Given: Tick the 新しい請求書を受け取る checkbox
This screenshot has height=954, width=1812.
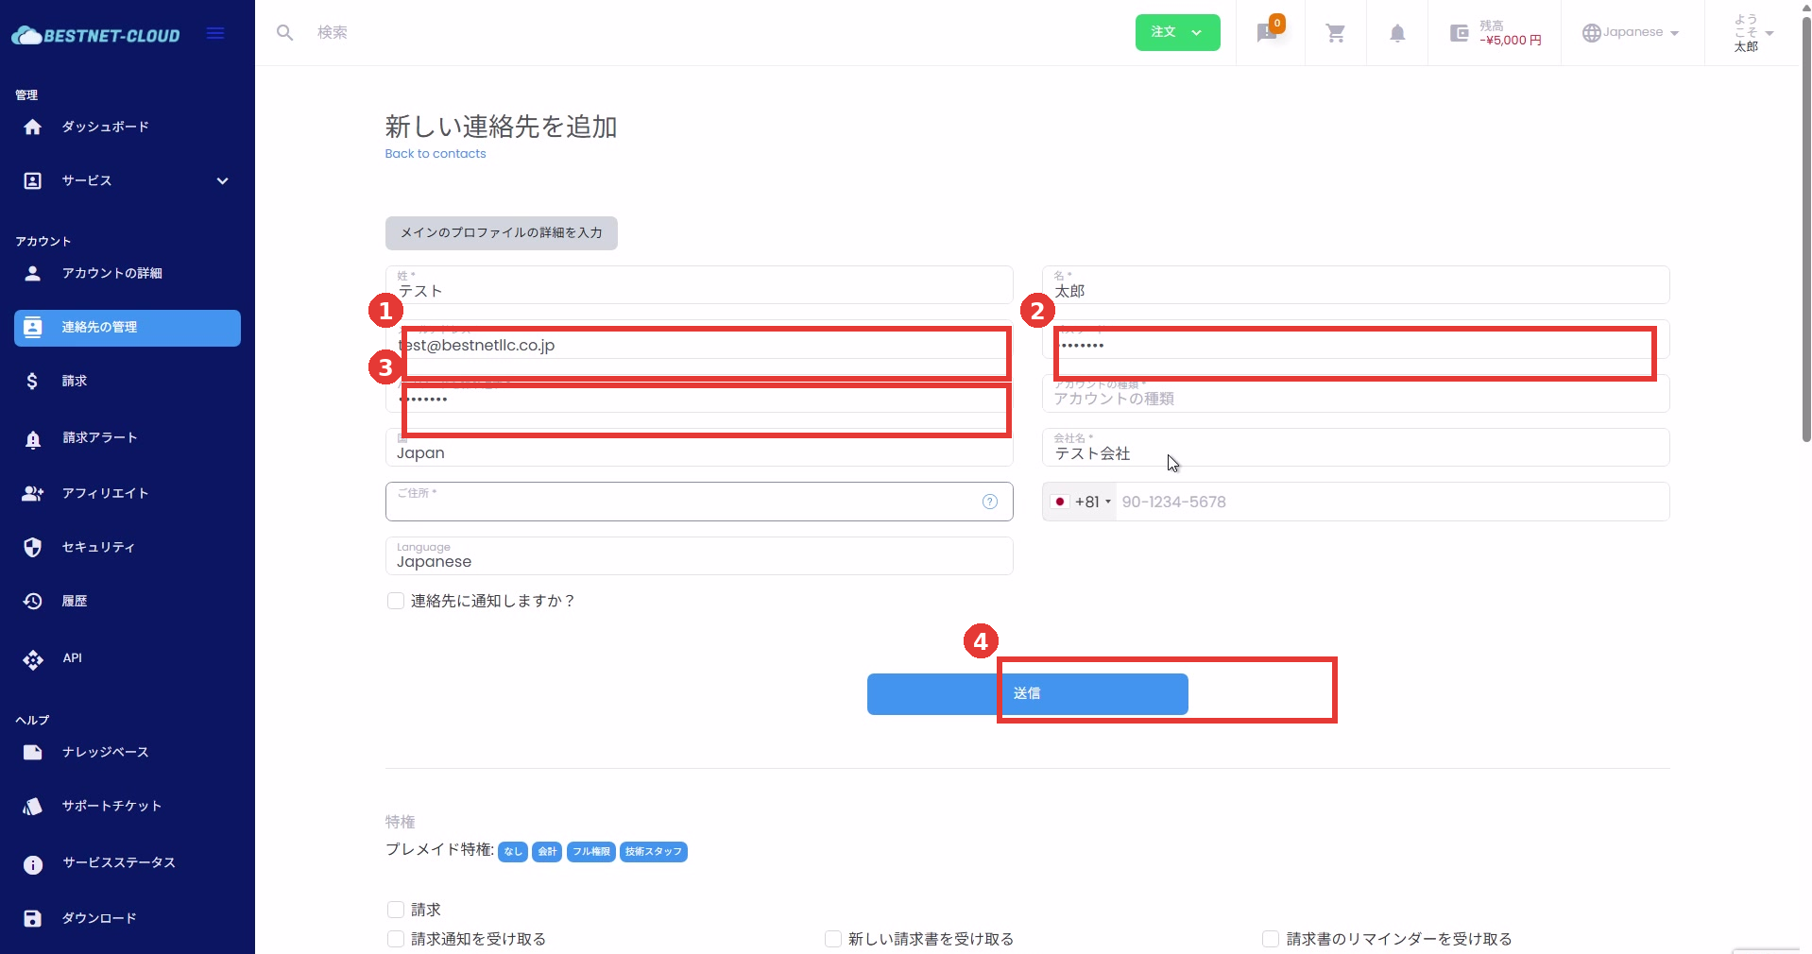Looking at the screenshot, I should tap(833, 939).
